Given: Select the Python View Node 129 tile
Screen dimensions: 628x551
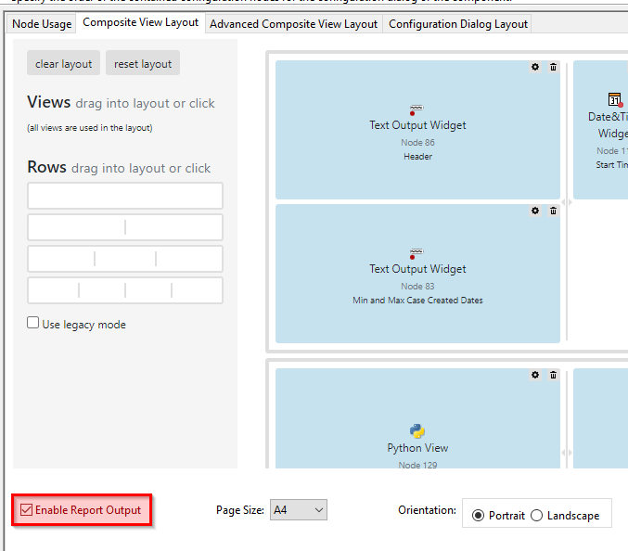Looking at the screenshot, I should (417, 418).
